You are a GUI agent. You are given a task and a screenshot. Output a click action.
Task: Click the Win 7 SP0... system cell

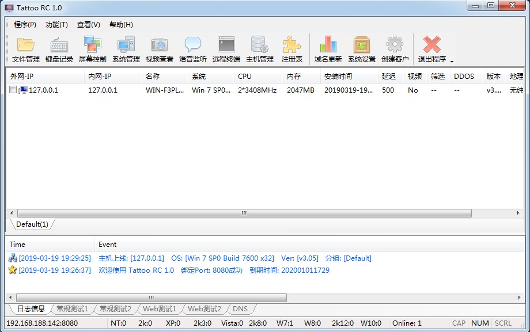(x=211, y=90)
